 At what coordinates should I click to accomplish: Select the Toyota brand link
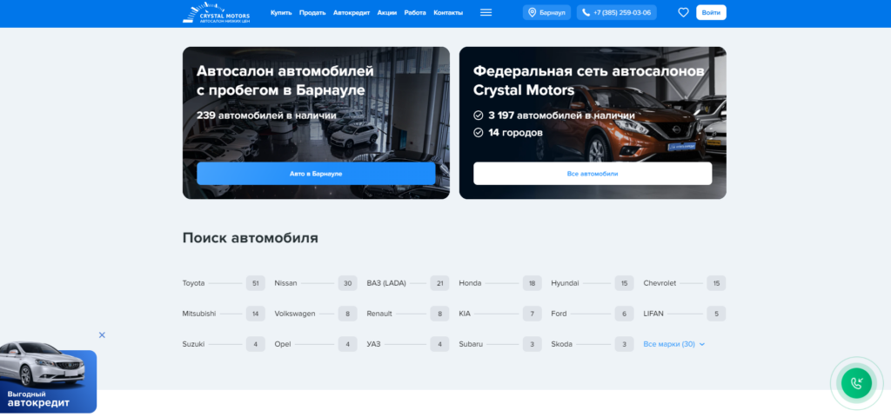tap(194, 283)
